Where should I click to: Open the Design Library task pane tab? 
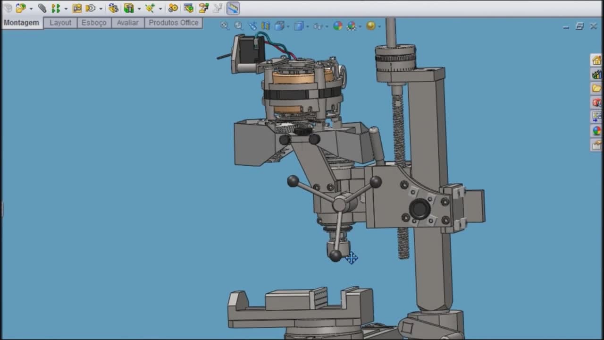(x=596, y=74)
